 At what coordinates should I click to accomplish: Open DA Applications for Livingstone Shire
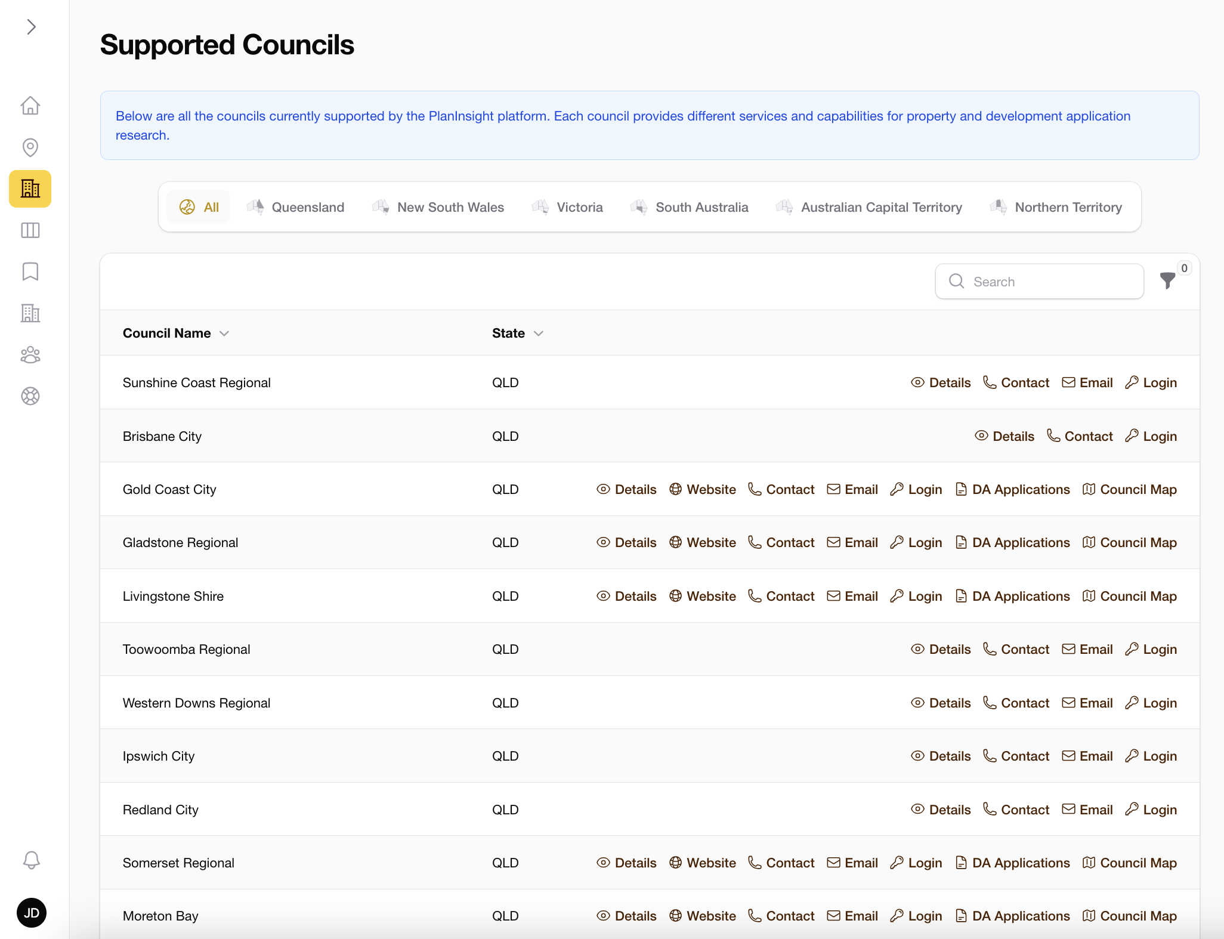tap(1012, 596)
